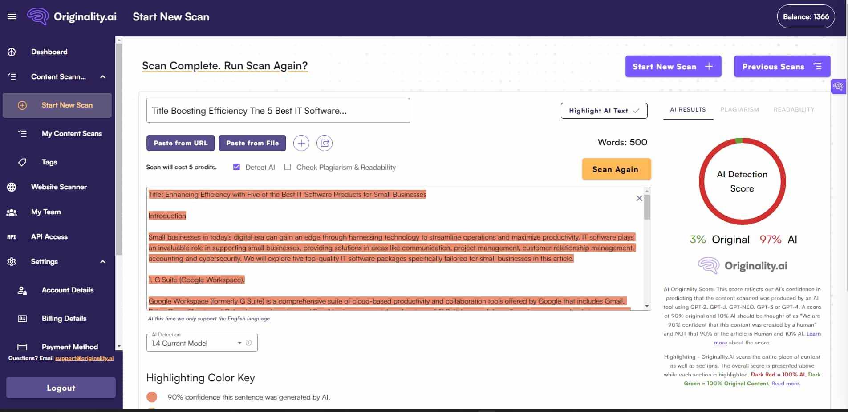Open Payment Method settings
The image size is (848, 412).
point(70,347)
